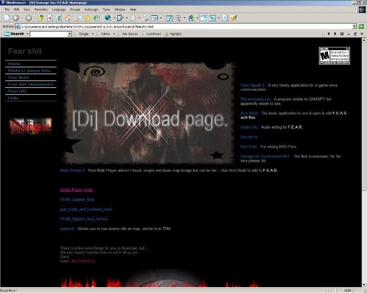367x293 pixels.
Task: Open Meat Grinder 2 link
Action: pyautogui.click(x=72, y=170)
